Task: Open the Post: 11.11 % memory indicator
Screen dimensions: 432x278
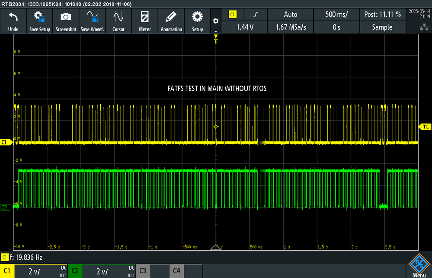Action: pos(382,15)
